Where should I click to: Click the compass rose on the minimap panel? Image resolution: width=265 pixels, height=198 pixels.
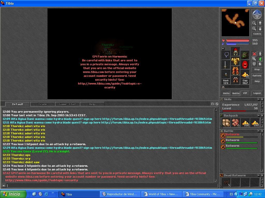point(257,14)
